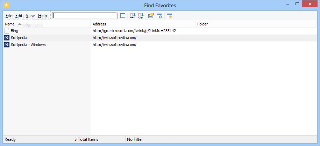Image resolution: width=320 pixels, height=146 pixels.
Task: Select the Softpedia favorite name
Action: (x=19, y=38)
